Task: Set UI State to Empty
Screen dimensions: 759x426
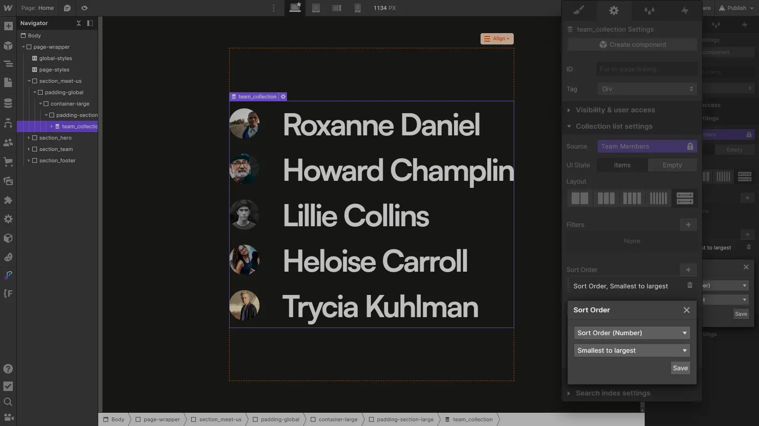Action: coord(672,165)
